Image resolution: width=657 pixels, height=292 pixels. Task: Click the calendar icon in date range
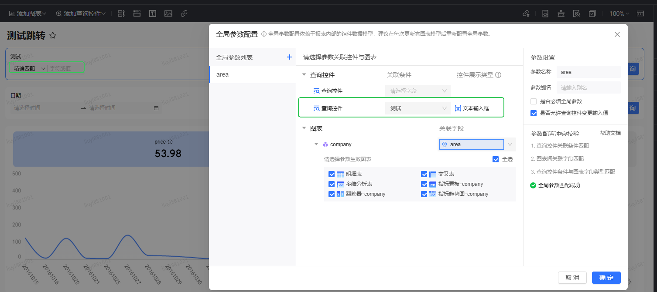click(x=156, y=108)
